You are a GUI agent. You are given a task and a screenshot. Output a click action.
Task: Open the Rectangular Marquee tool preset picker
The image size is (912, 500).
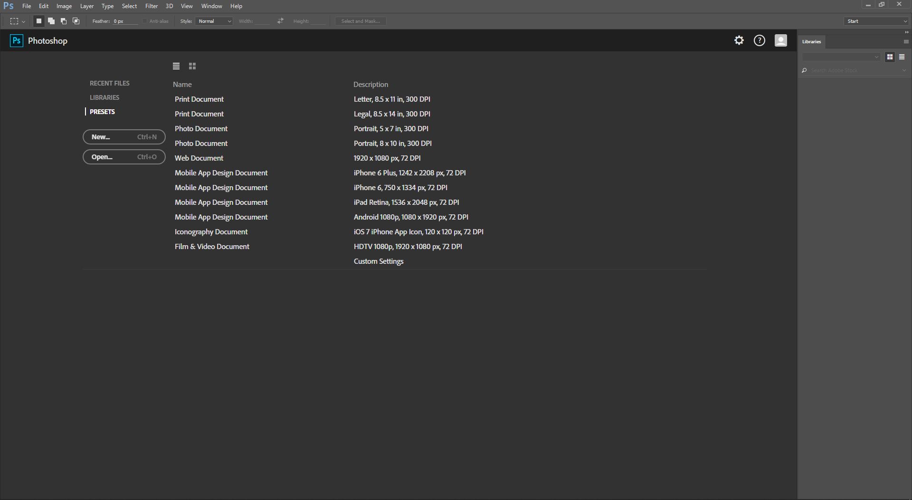click(x=18, y=21)
